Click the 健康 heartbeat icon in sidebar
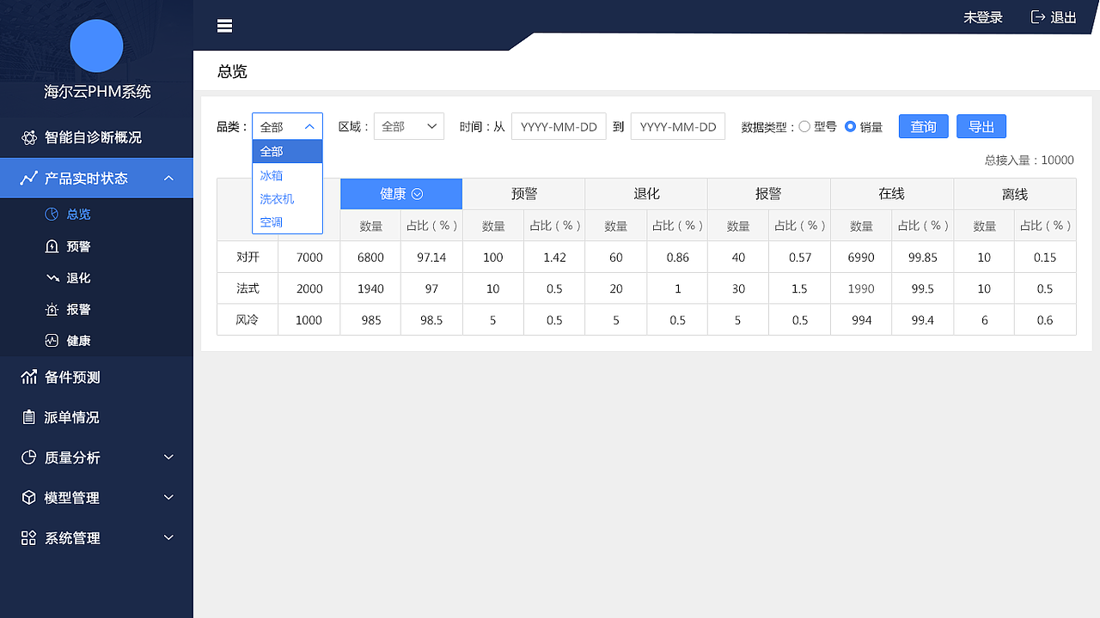 click(52, 341)
